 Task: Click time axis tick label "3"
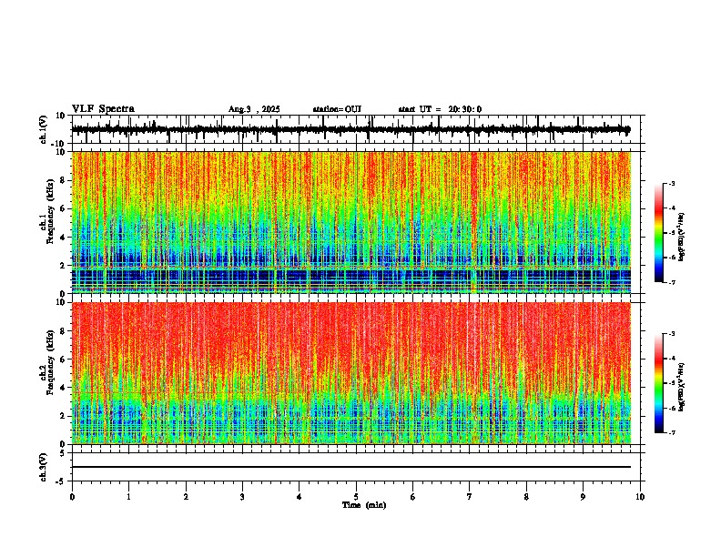(x=242, y=497)
